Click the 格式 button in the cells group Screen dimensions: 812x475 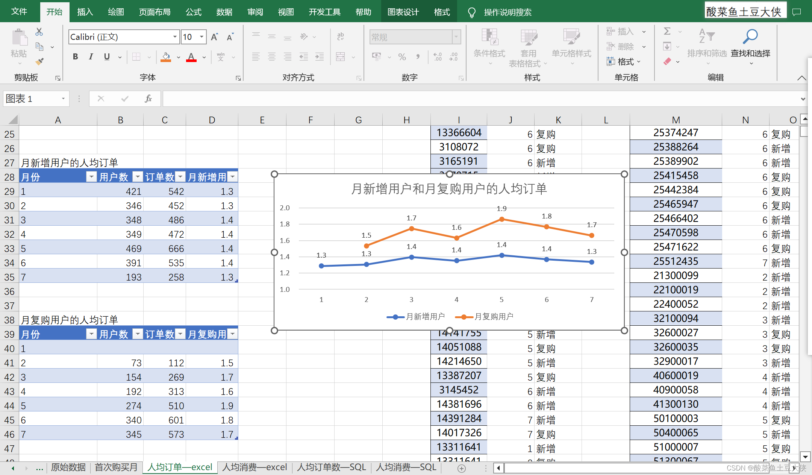coord(625,62)
